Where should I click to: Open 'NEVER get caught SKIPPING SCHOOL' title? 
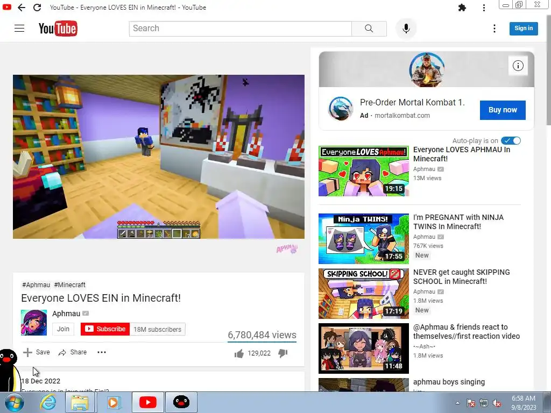[x=461, y=277]
